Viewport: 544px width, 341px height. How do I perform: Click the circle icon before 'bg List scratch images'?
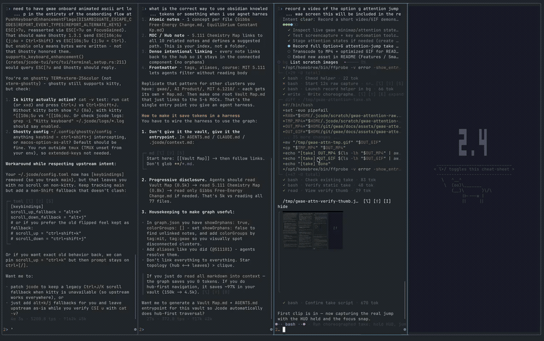click(x=279, y=62)
